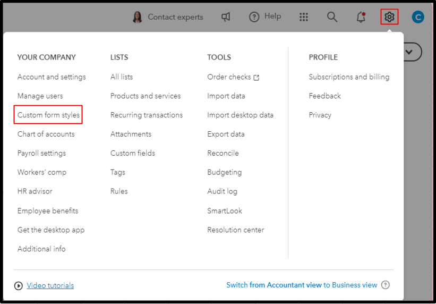436x304 pixels.
Task: Expand the dropdown chevron behind the menu
Action: pyautogui.click(x=409, y=52)
